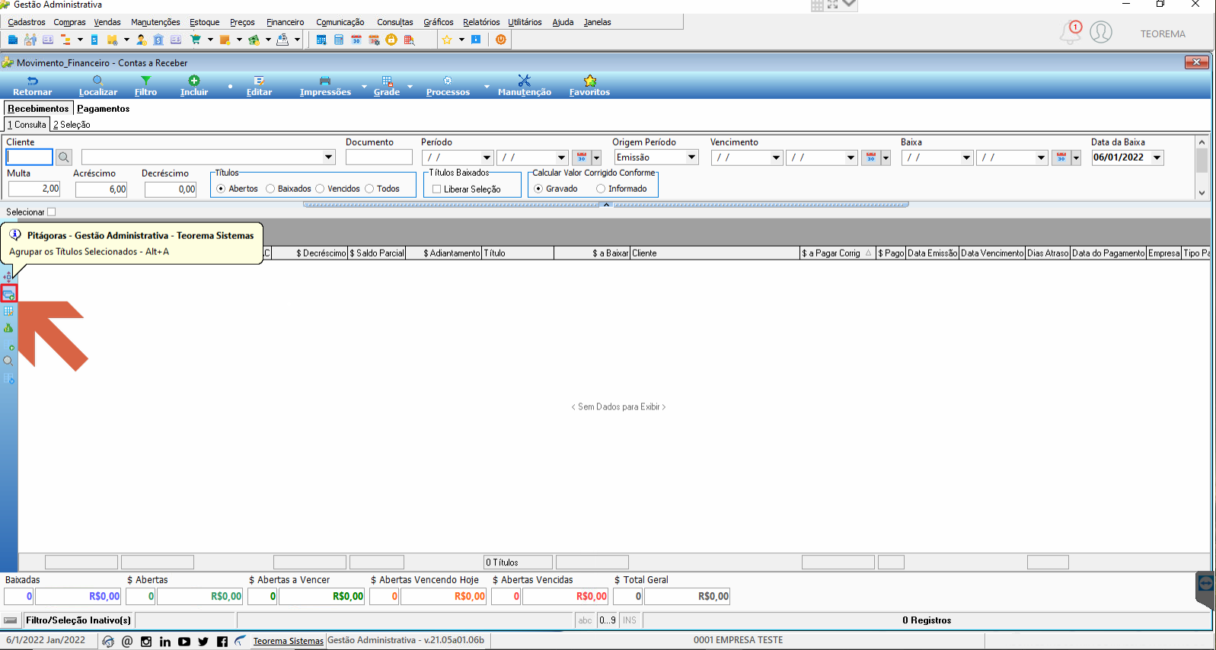Open the Relatórios menu
The image size is (1216, 650).
coord(481,22)
